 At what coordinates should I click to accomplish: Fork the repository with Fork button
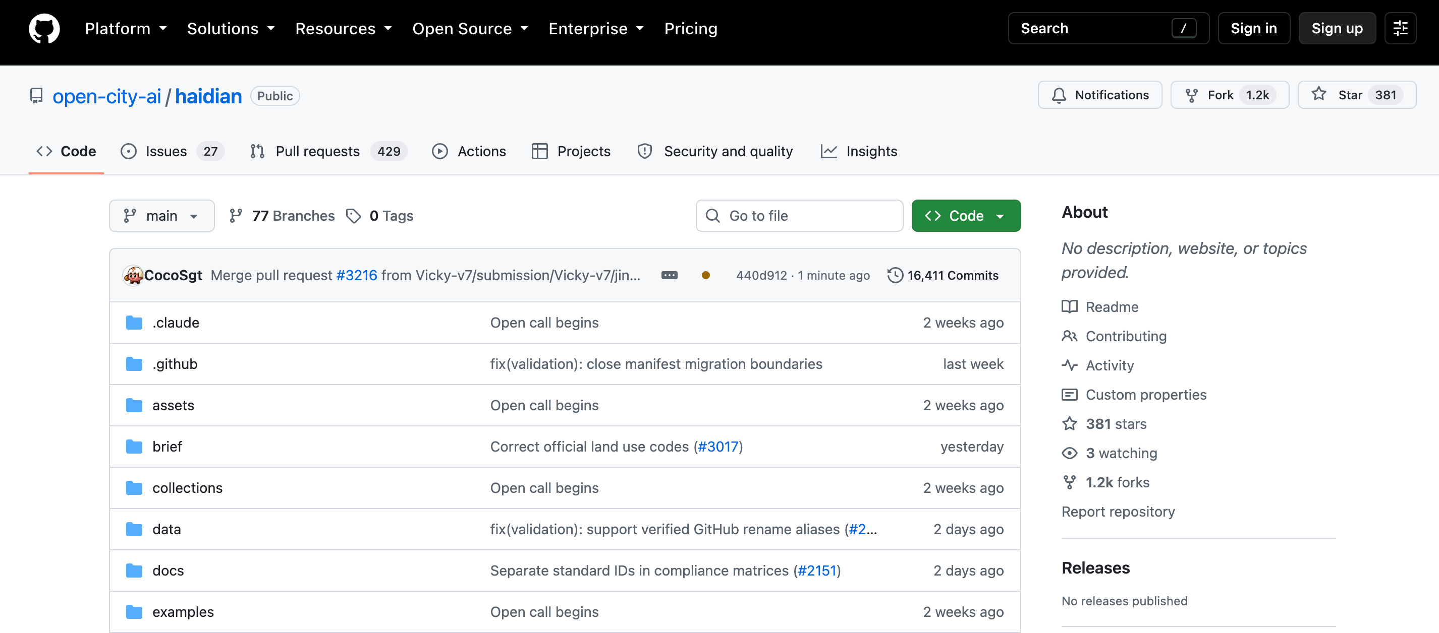tap(1230, 95)
